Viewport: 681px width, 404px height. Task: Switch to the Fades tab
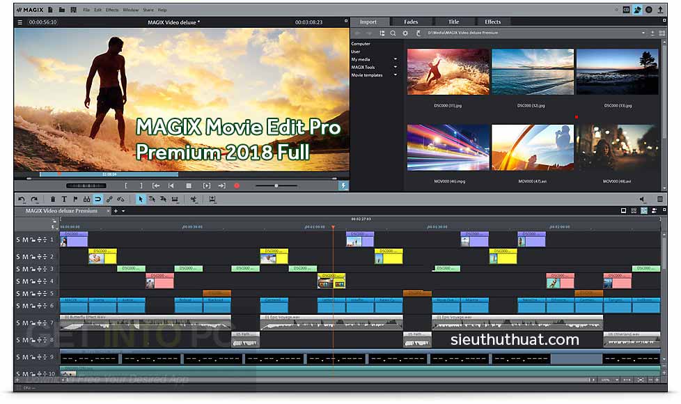pos(410,22)
